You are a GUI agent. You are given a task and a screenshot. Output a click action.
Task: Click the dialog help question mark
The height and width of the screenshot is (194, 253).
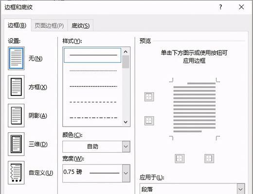pos(220,7)
